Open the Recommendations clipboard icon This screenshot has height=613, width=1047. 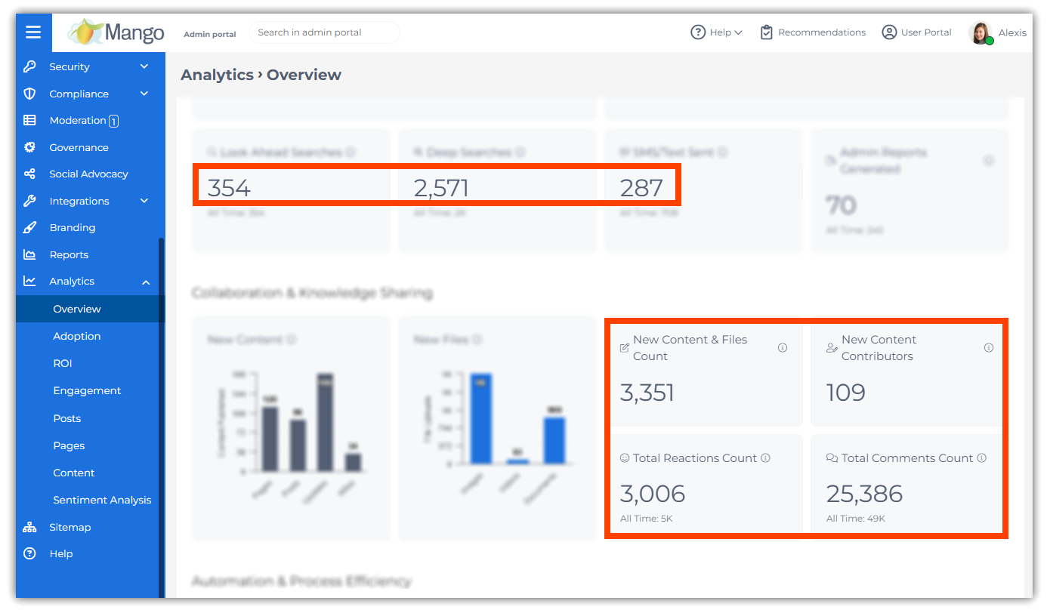click(x=766, y=32)
